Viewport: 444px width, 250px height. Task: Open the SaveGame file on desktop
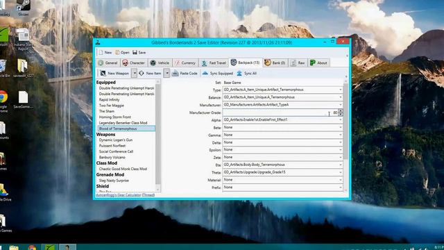click(23, 100)
